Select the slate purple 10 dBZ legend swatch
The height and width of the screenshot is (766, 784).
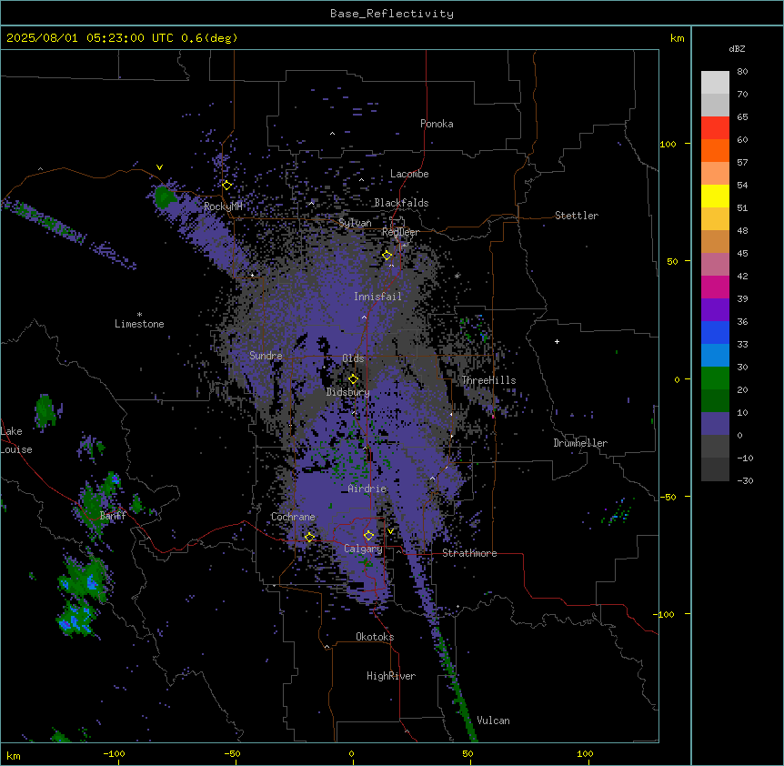tap(715, 424)
